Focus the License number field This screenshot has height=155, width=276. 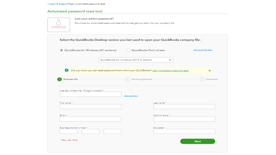(x=90, y=94)
